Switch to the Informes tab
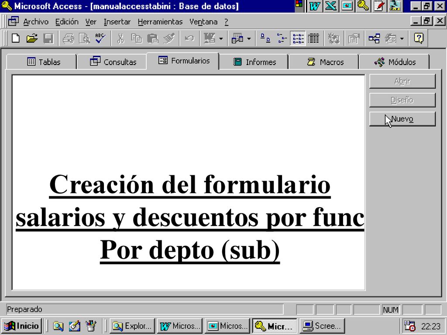The image size is (447, 335). coord(254,62)
